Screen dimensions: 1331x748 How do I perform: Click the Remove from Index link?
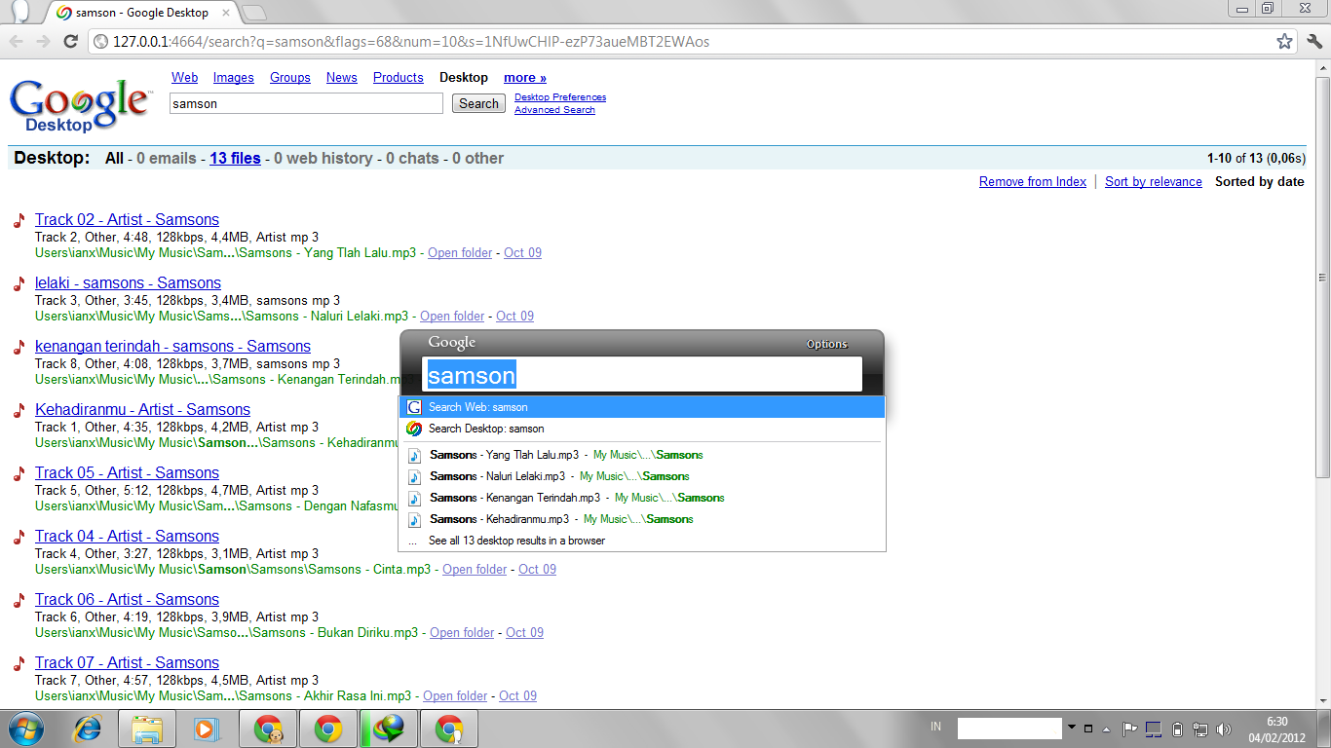(1033, 182)
